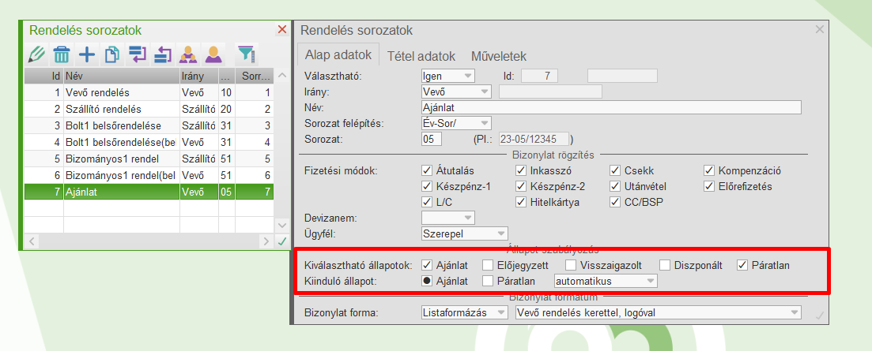The image size is (872, 351).
Task: Click the list scroll down arrow
Action: click(x=282, y=225)
